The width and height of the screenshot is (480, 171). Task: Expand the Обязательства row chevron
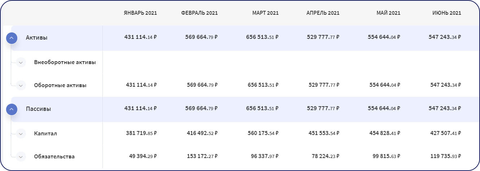[21, 157]
